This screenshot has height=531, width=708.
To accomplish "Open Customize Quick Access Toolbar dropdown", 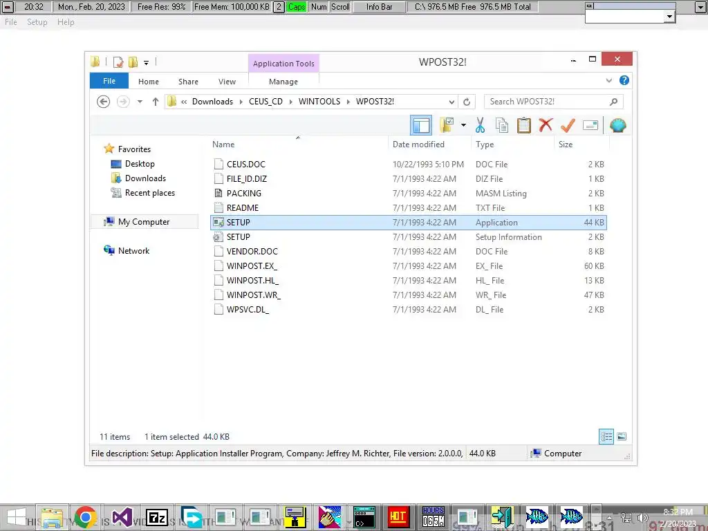I will pyautogui.click(x=146, y=62).
